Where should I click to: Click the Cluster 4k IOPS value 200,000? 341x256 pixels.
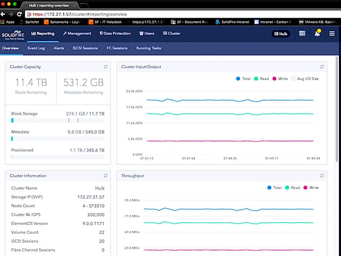point(96,215)
